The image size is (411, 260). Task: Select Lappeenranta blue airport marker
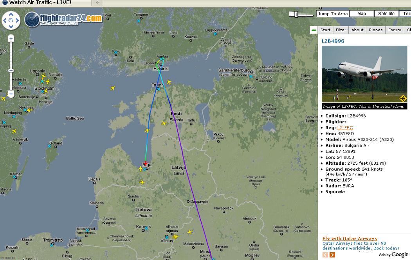point(215,34)
